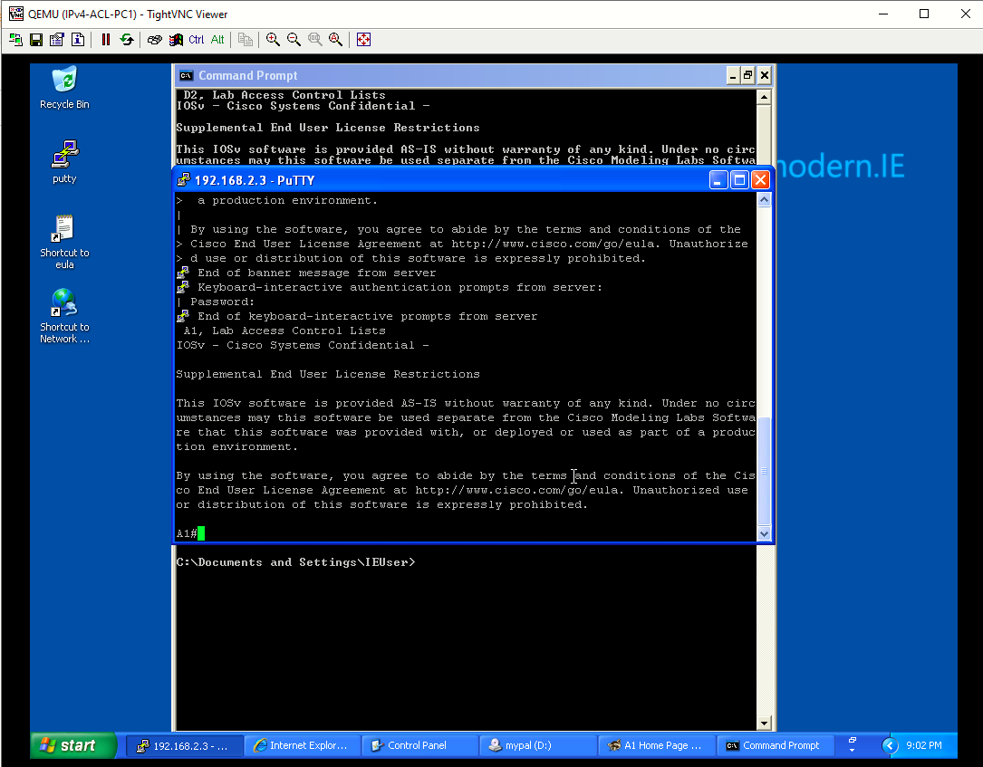Send Ctrl+Alt+Del using the keys icon
983x767 pixels.
click(x=155, y=40)
